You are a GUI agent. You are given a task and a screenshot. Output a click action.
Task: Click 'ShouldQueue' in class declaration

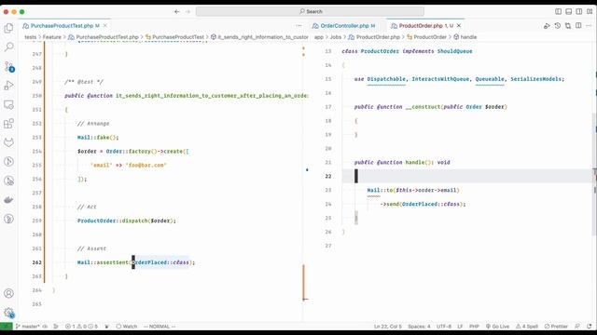tap(454, 51)
